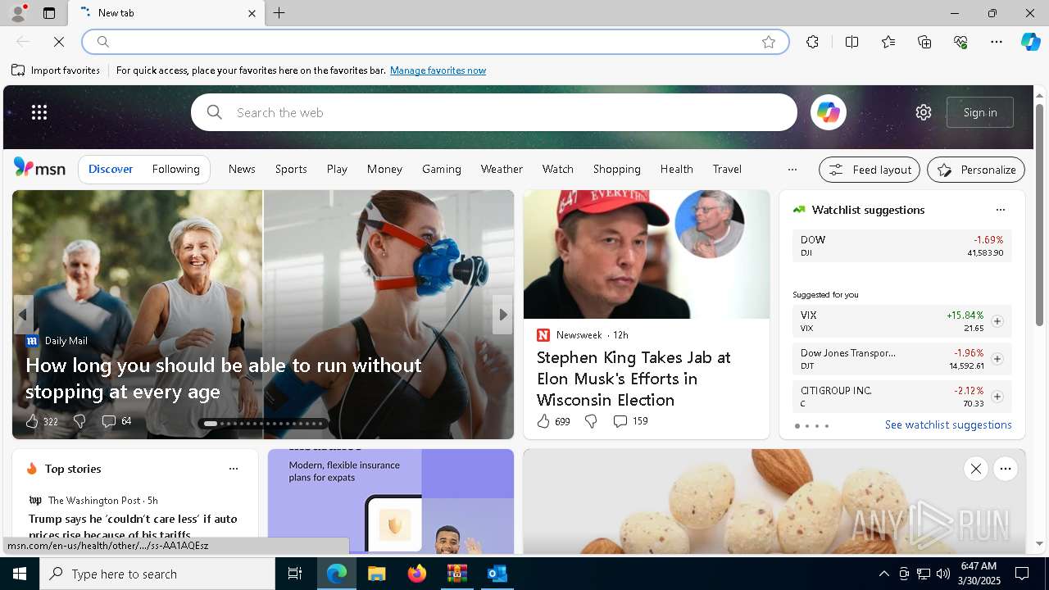Focus the Search the web field
Image resolution: width=1049 pixels, height=590 pixels.
coord(494,112)
